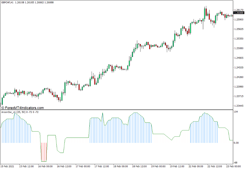Click the 22 Feb 00:00 time label
Image resolution: width=246 pixels, height=169 pixels.
(x=196, y=166)
